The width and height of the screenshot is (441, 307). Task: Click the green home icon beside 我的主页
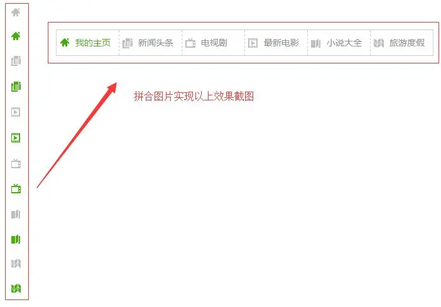point(65,43)
